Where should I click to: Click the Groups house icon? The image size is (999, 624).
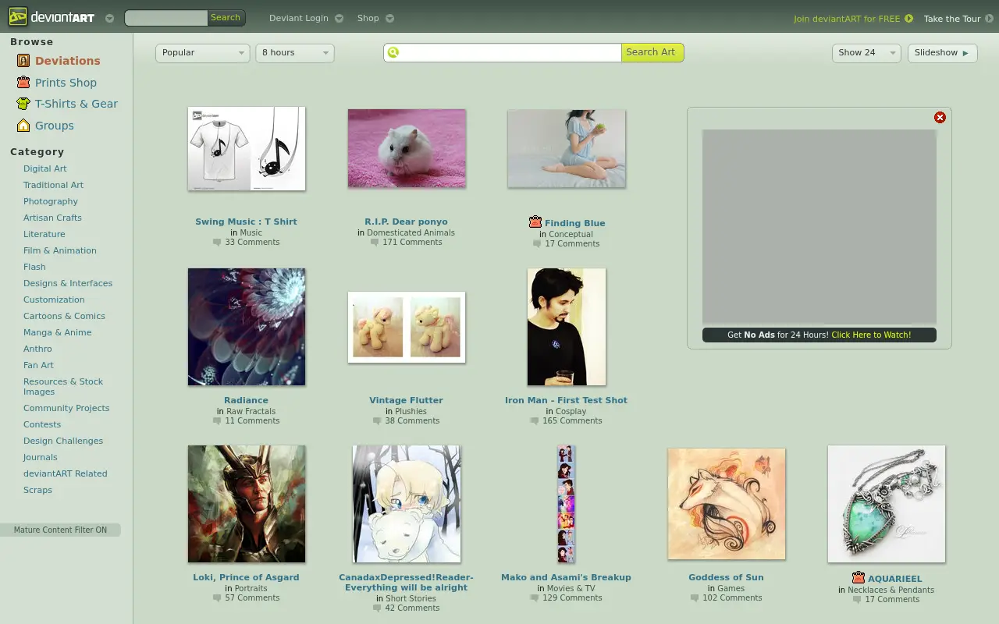point(23,125)
